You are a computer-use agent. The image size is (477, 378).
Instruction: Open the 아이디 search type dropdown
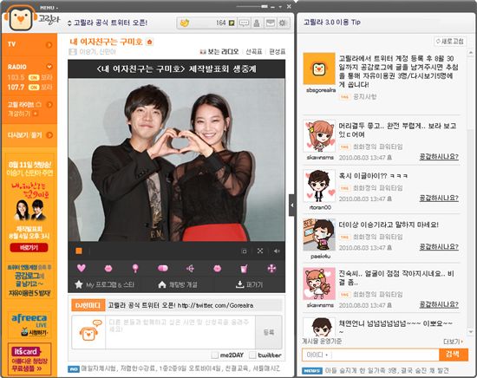click(x=317, y=355)
